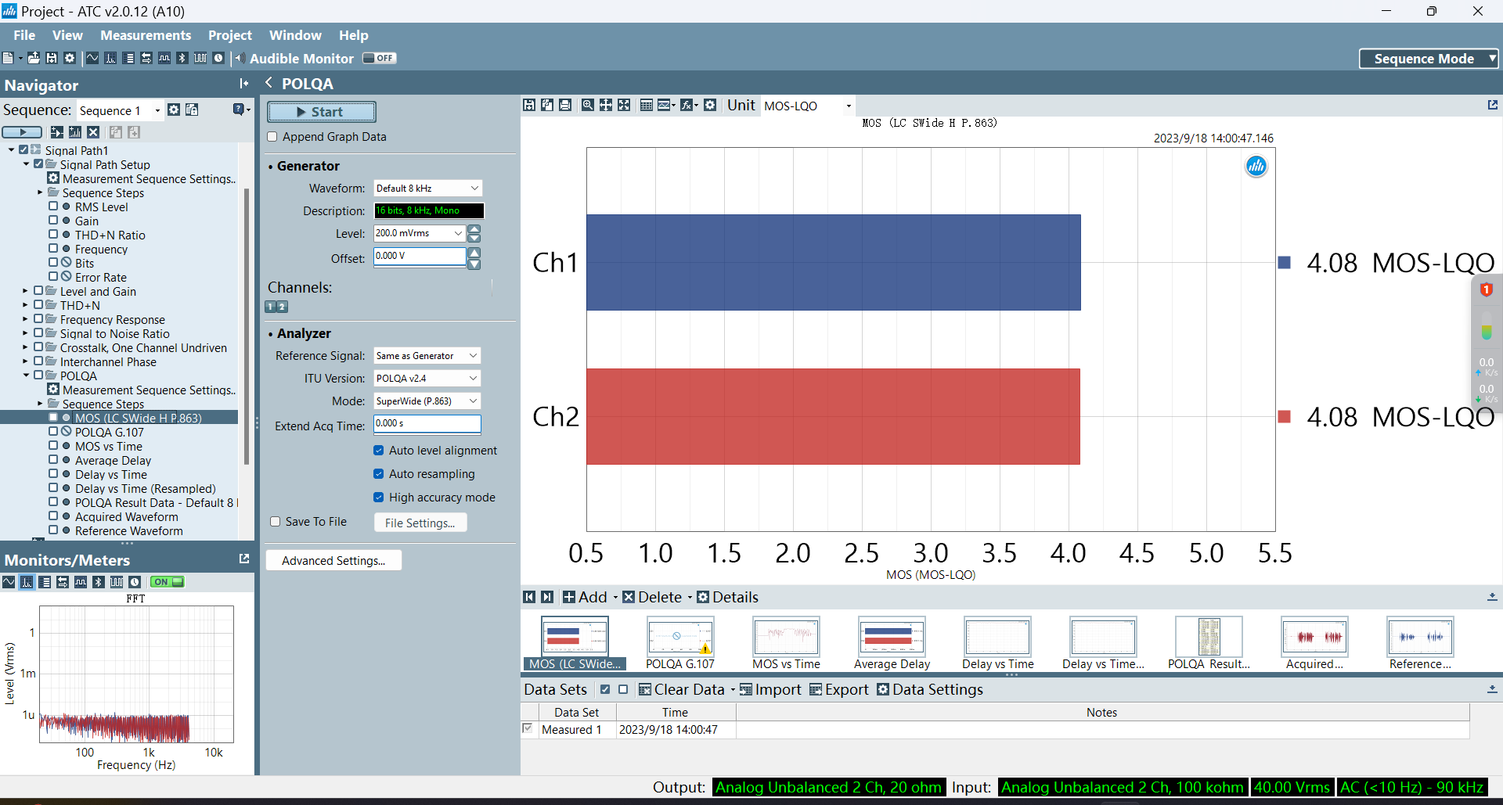
Task: Uncheck Auto resampling option
Action: click(379, 474)
